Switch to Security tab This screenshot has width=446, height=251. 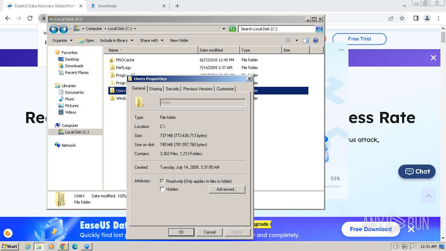coord(172,89)
